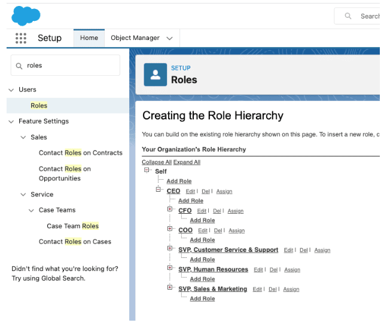Click the global Search field

357,16
